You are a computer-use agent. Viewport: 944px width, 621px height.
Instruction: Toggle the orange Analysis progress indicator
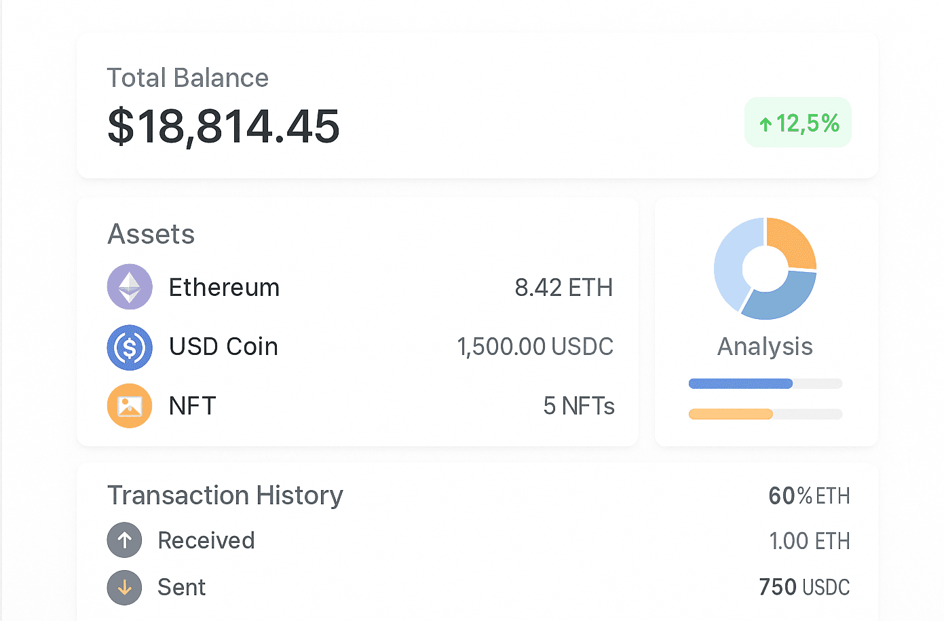click(x=731, y=413)
